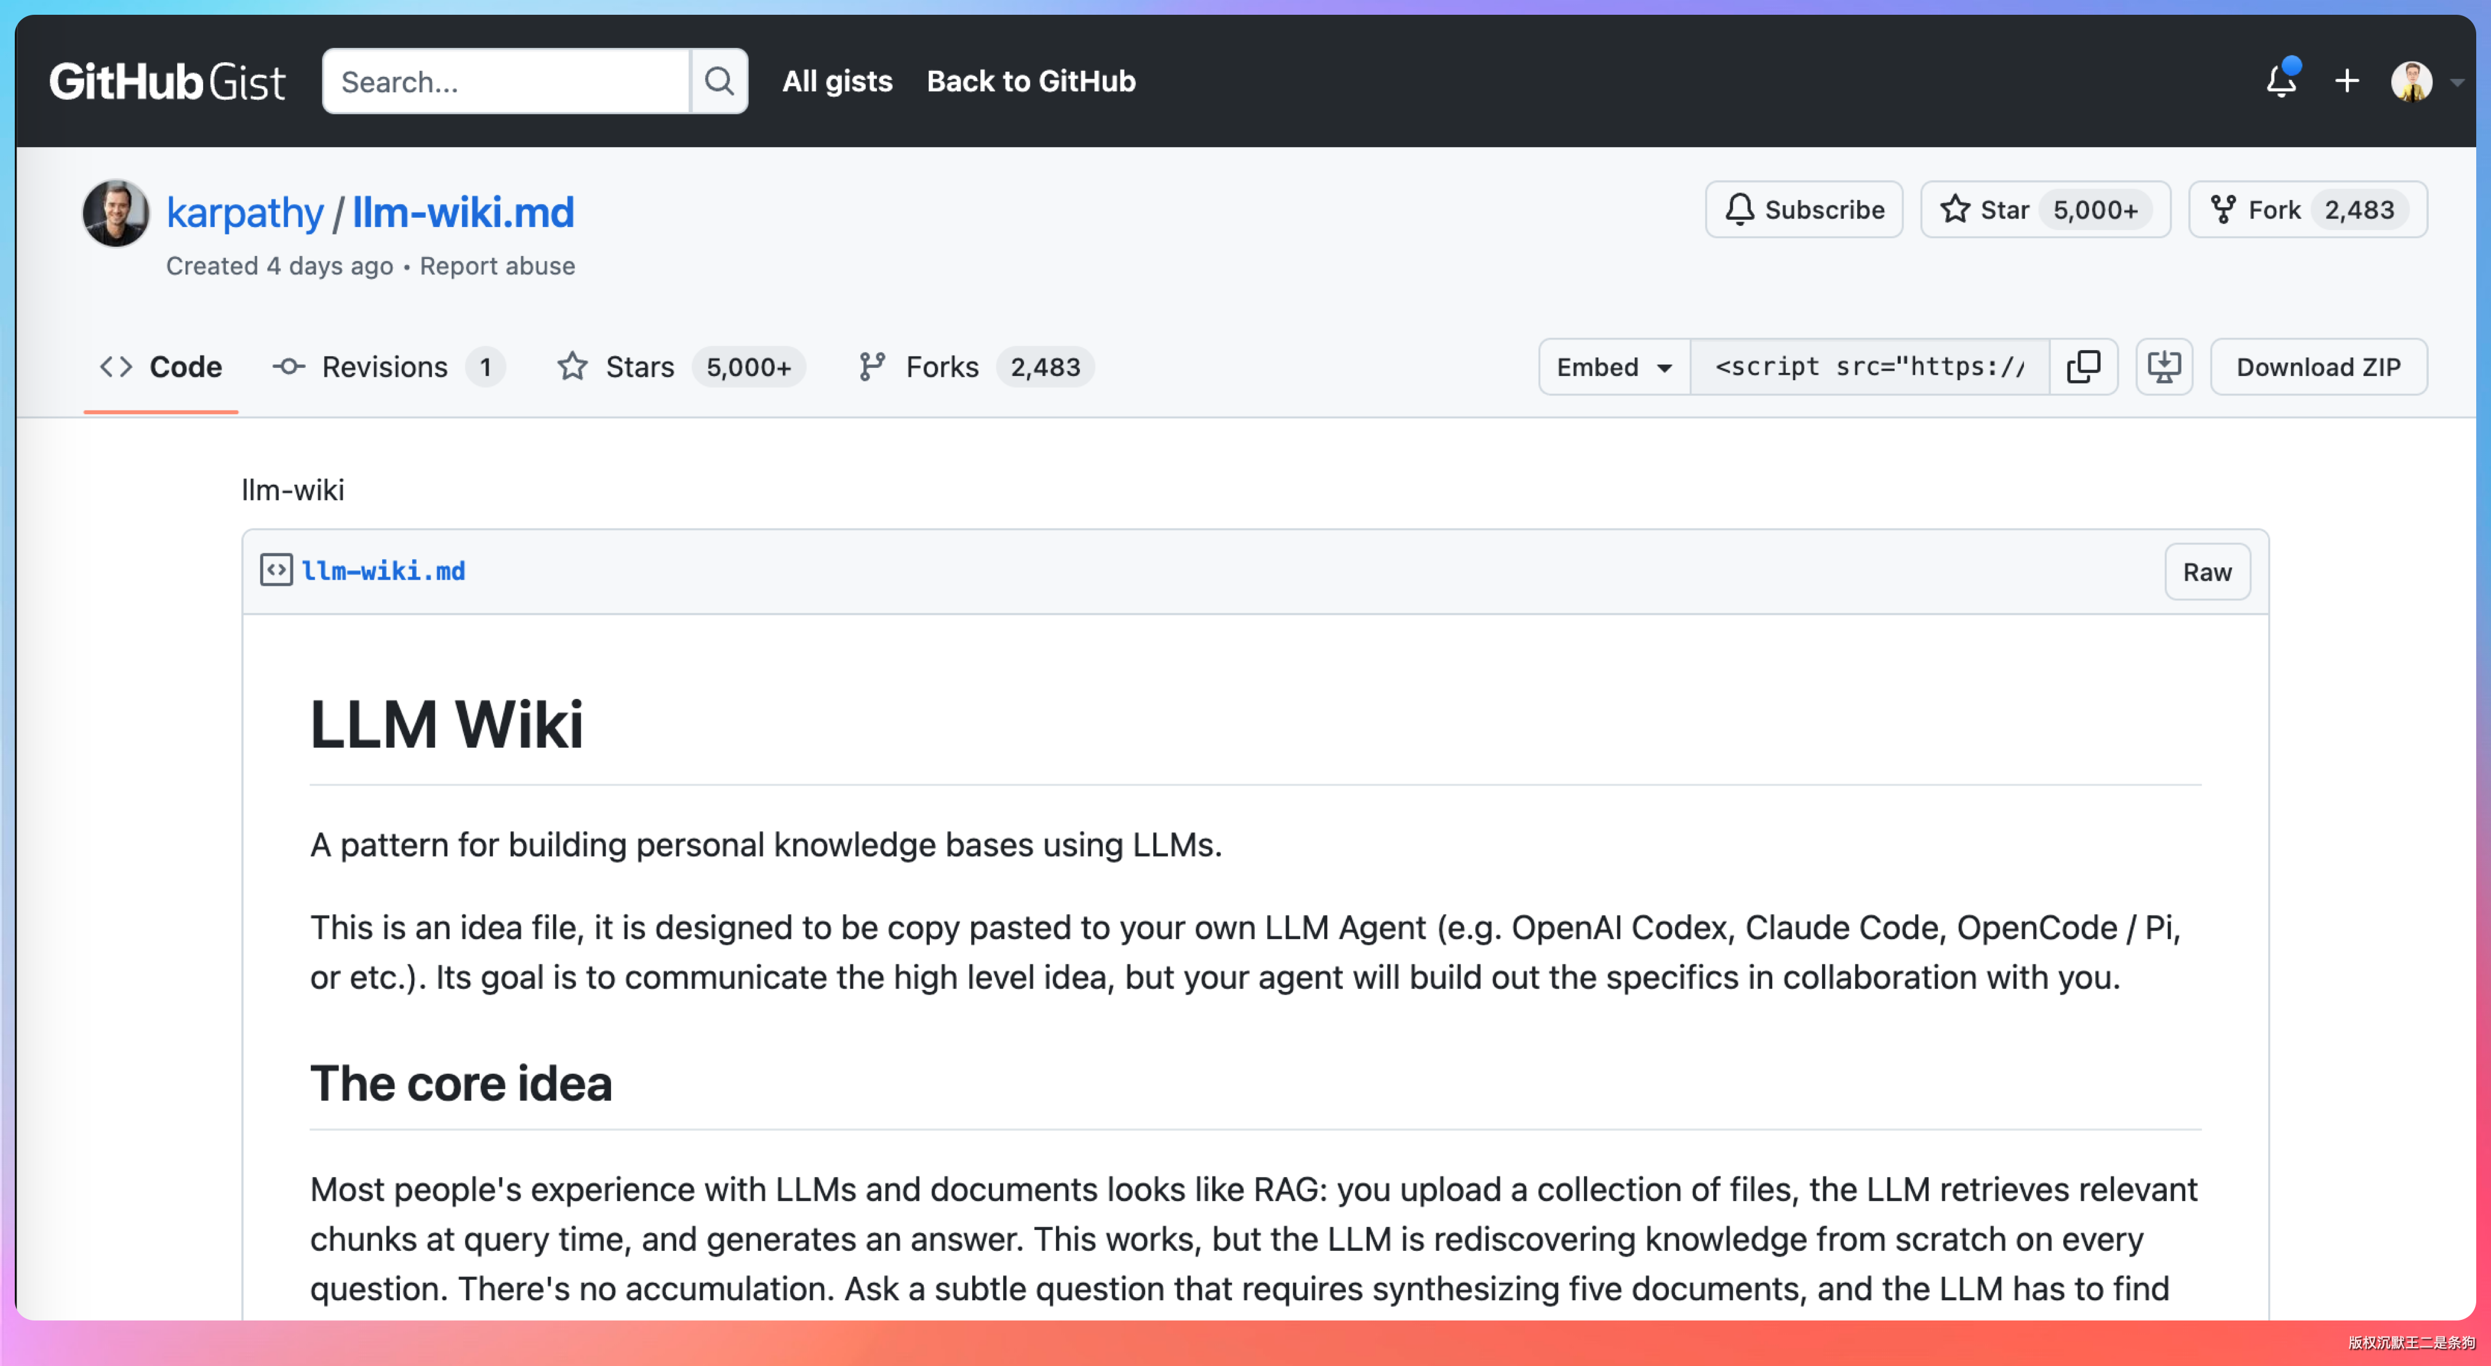Screen dimensions: 2491x1366
Task: Click karpathy's avatar picture
Action: pos(115,213)
